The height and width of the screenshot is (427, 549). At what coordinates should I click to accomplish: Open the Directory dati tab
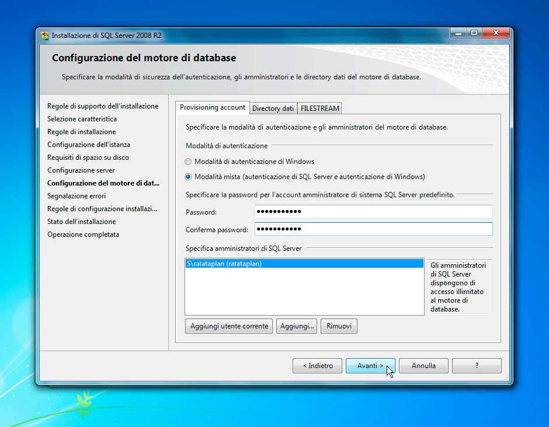point(273,108)
